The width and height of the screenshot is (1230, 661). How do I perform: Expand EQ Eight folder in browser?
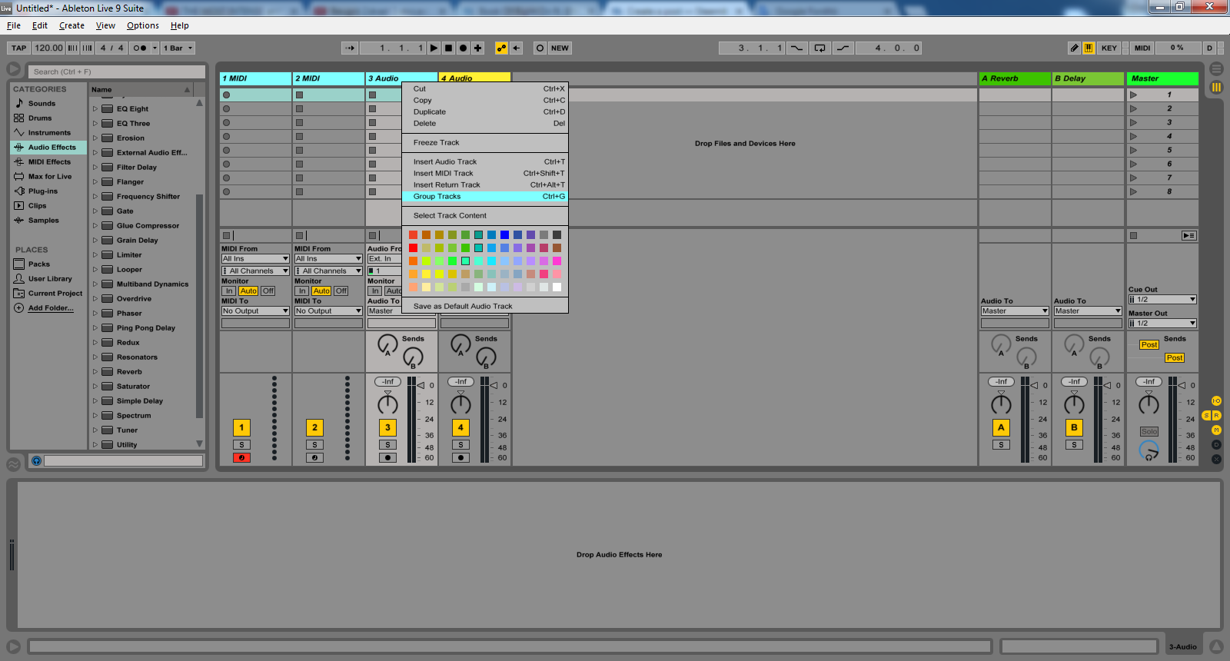95,109
